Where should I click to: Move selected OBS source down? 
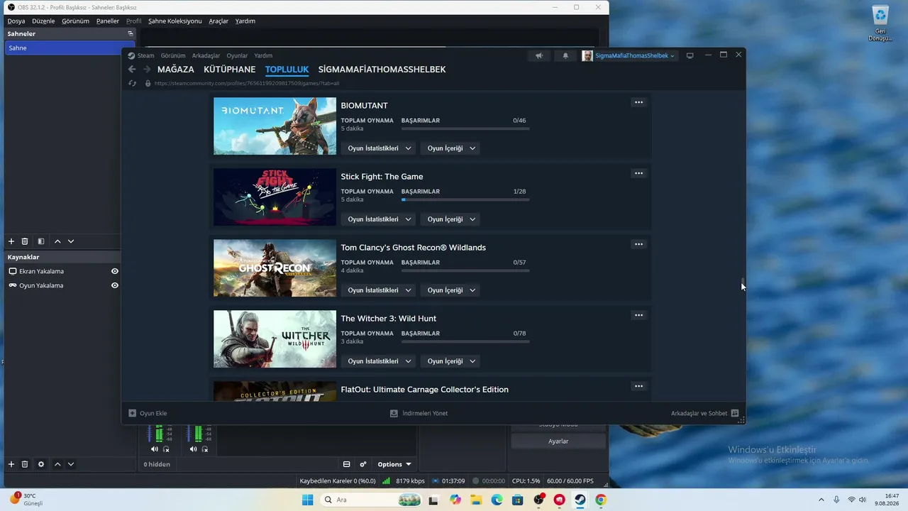pos(71,464)
